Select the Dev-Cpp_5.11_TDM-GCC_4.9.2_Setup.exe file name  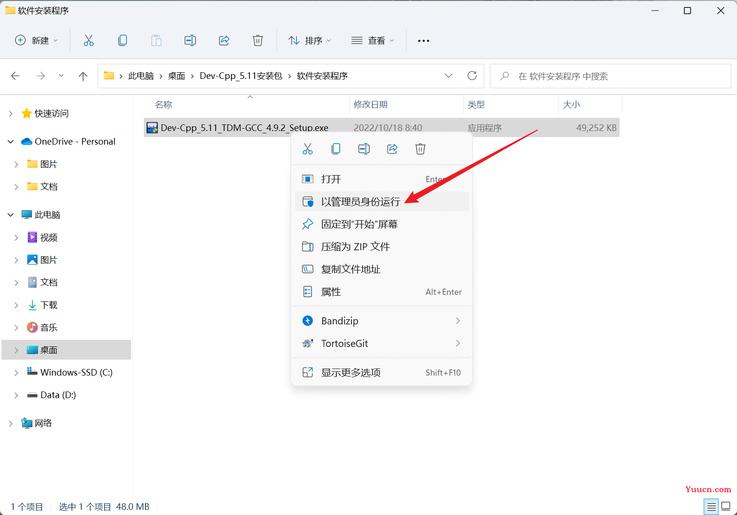[244, 127]
